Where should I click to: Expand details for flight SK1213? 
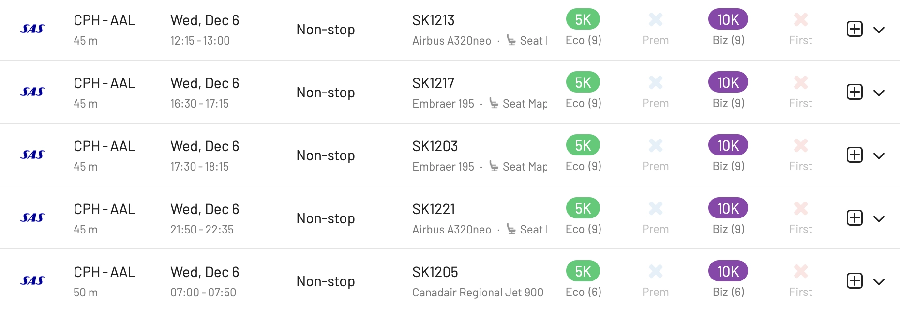879,30
